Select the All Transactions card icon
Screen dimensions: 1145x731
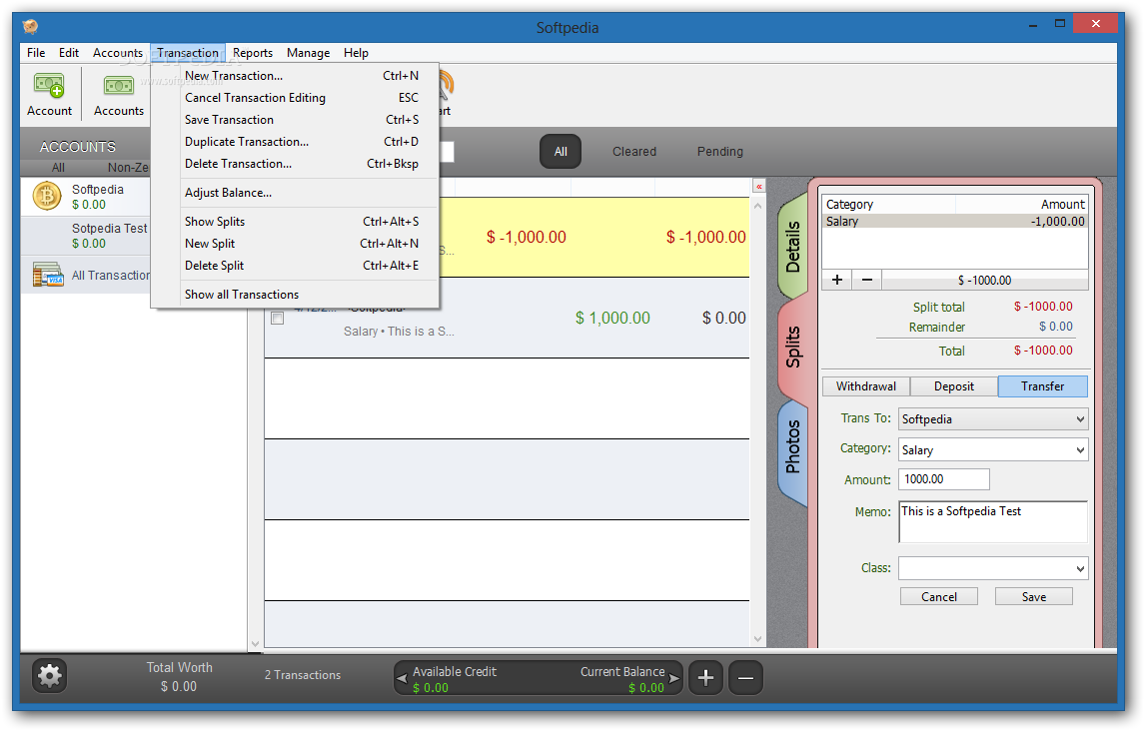pos(48,275)
